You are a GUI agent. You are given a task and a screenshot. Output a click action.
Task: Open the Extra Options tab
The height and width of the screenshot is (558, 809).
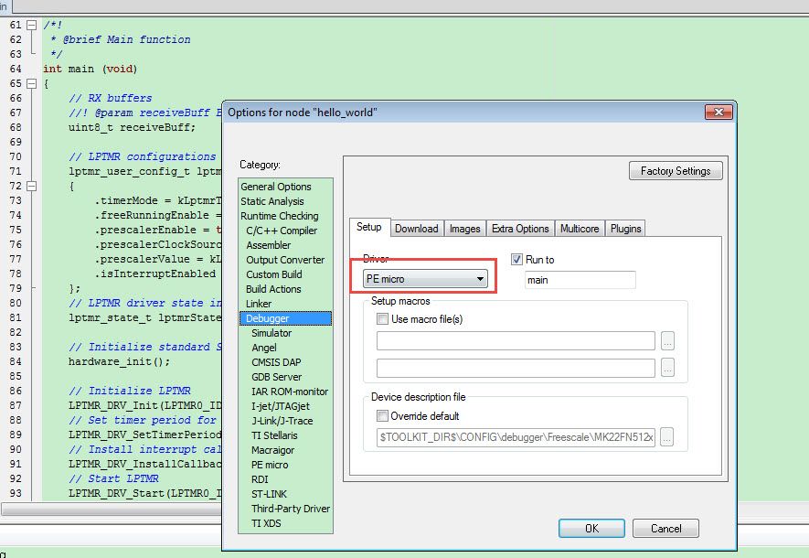[520, 229]
